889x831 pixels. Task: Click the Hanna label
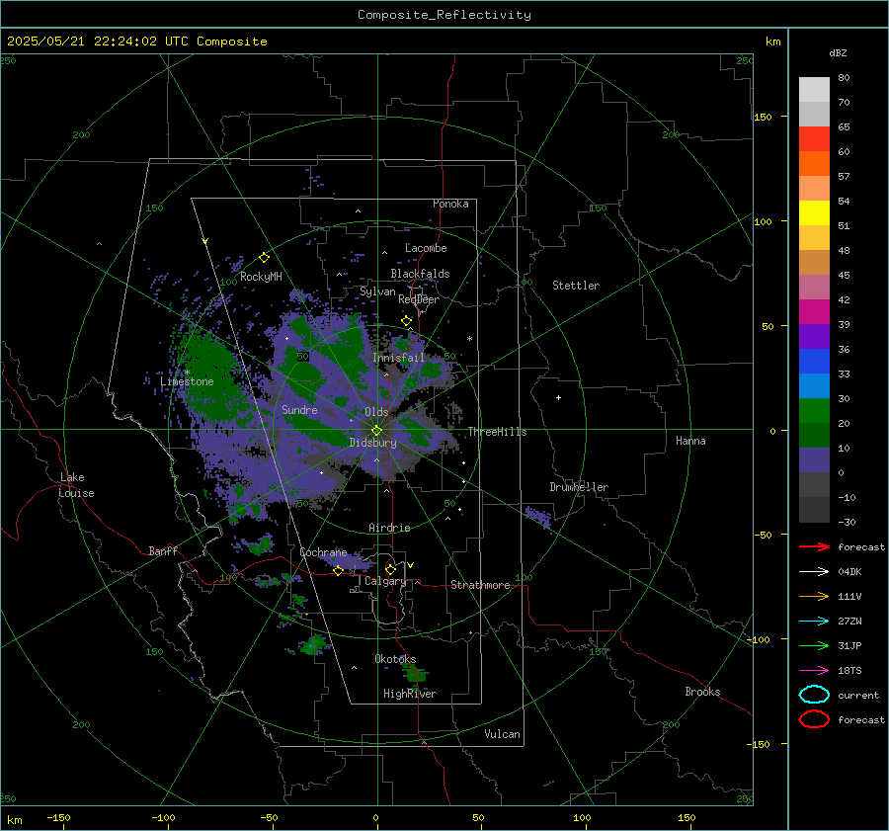690,441
